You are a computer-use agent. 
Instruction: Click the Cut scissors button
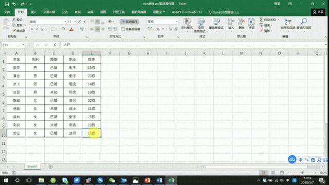pos(17,20)
